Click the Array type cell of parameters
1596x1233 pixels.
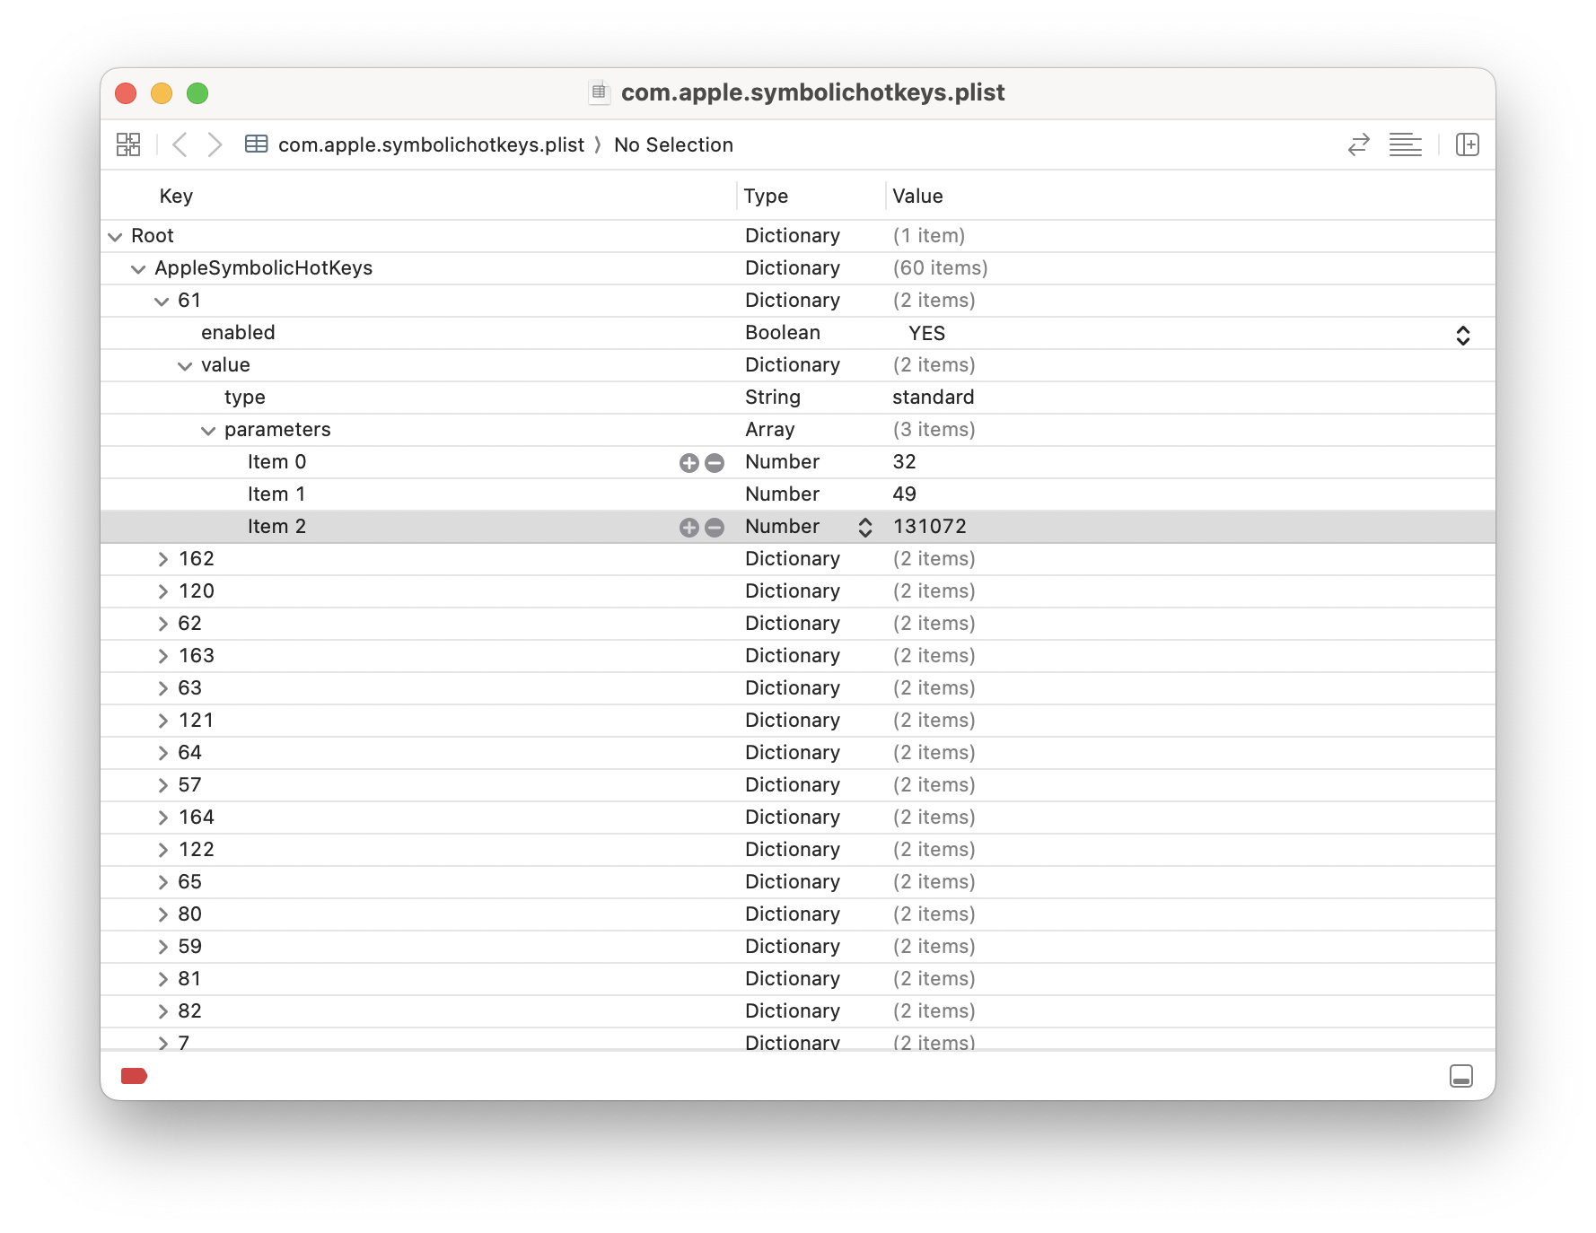click(x=769, y=430)
